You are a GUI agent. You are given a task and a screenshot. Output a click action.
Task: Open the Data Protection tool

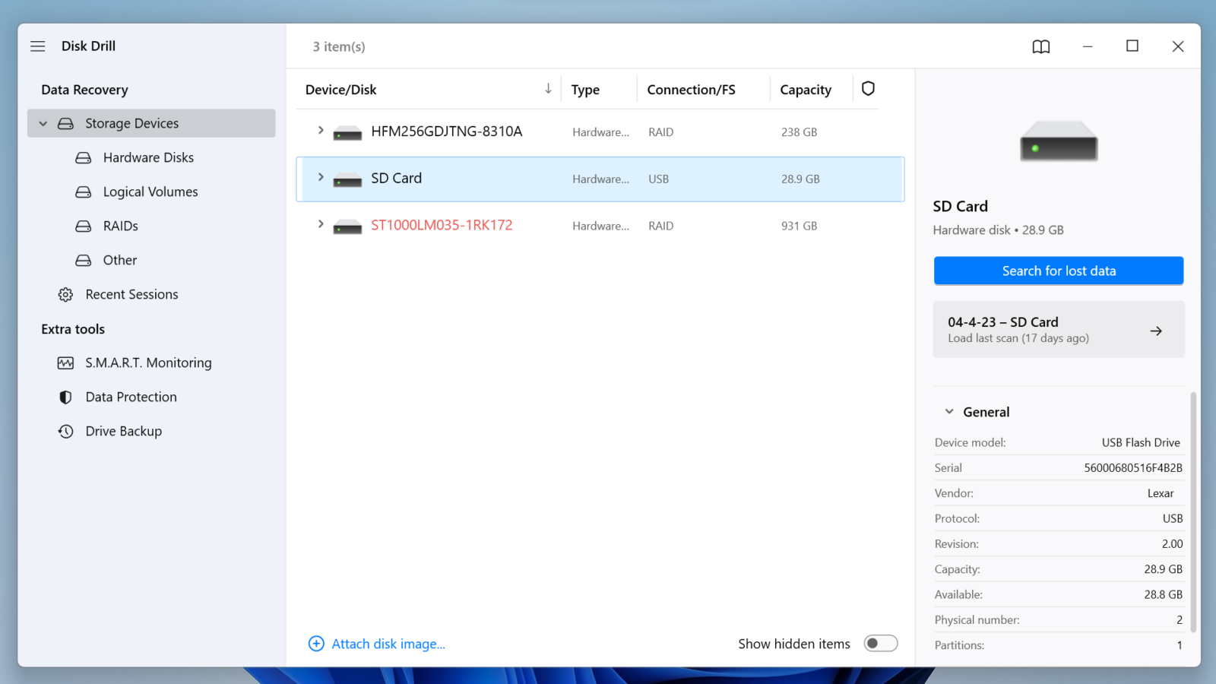[x=130, y=397]
